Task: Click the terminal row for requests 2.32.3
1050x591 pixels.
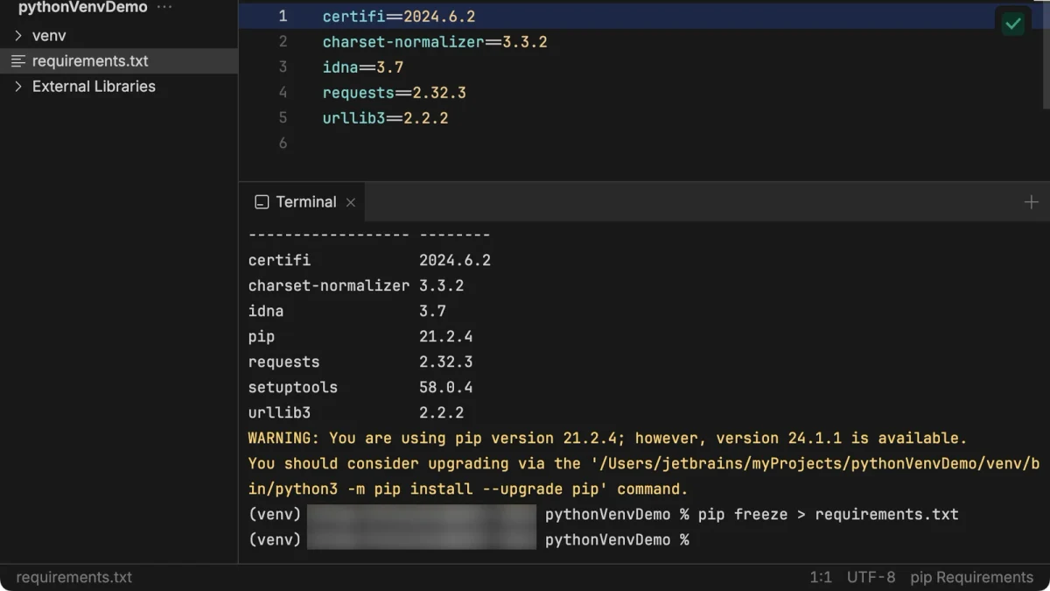Action: [360, 362]
